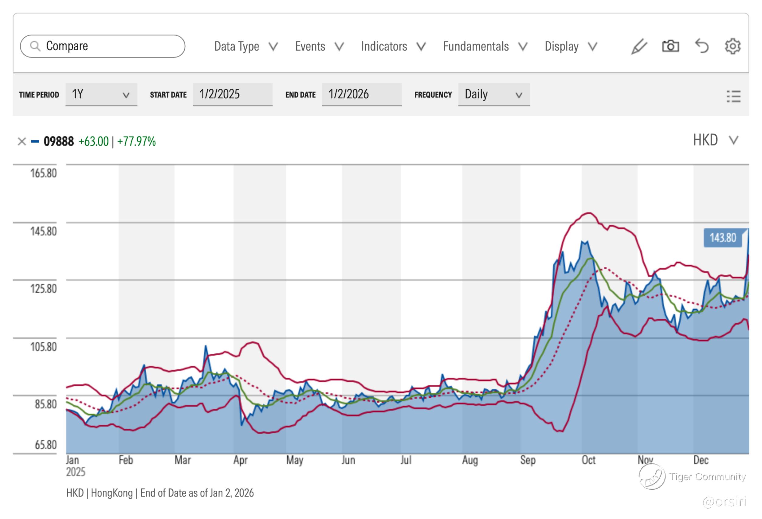Click the pencil draw tool icon
The image size is (762, 519).
point(639,46)
